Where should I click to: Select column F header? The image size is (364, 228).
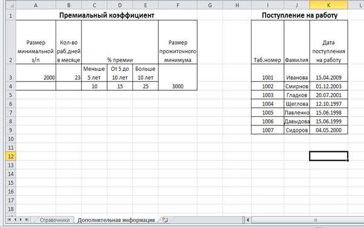[178, 5]
